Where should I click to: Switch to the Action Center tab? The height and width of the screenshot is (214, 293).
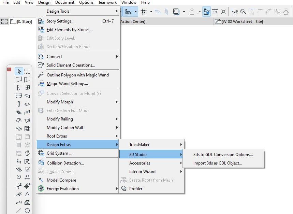(133, 22)
